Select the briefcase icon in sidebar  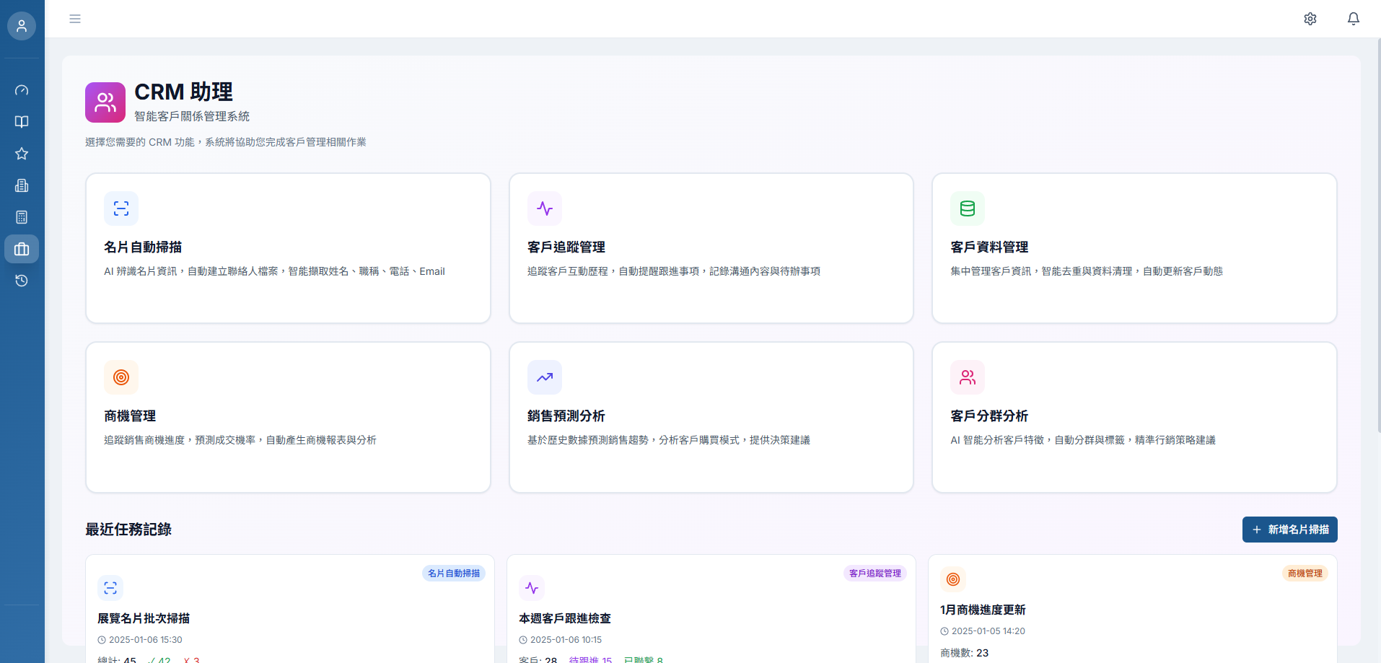click(22, 249)
